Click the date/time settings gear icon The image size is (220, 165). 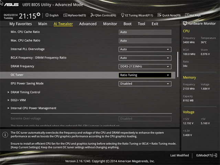(38, 14)
